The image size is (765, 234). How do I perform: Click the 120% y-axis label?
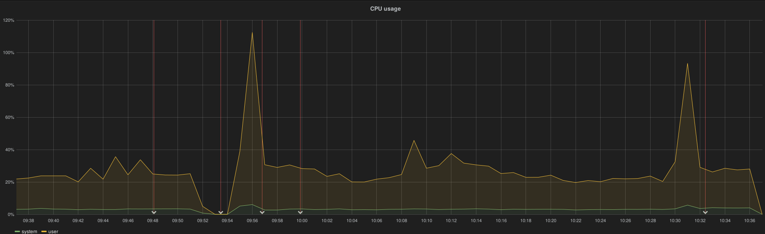point(9,20)
